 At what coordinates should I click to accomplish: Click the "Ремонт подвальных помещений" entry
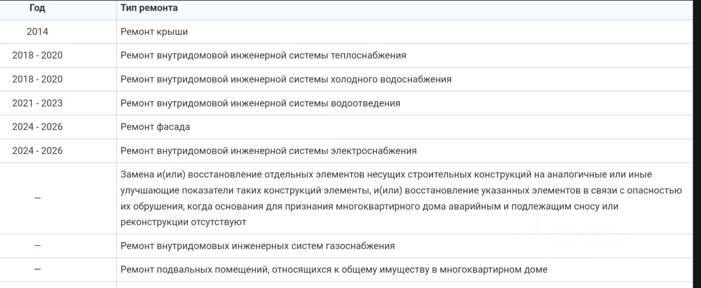(x=334, y=269)
